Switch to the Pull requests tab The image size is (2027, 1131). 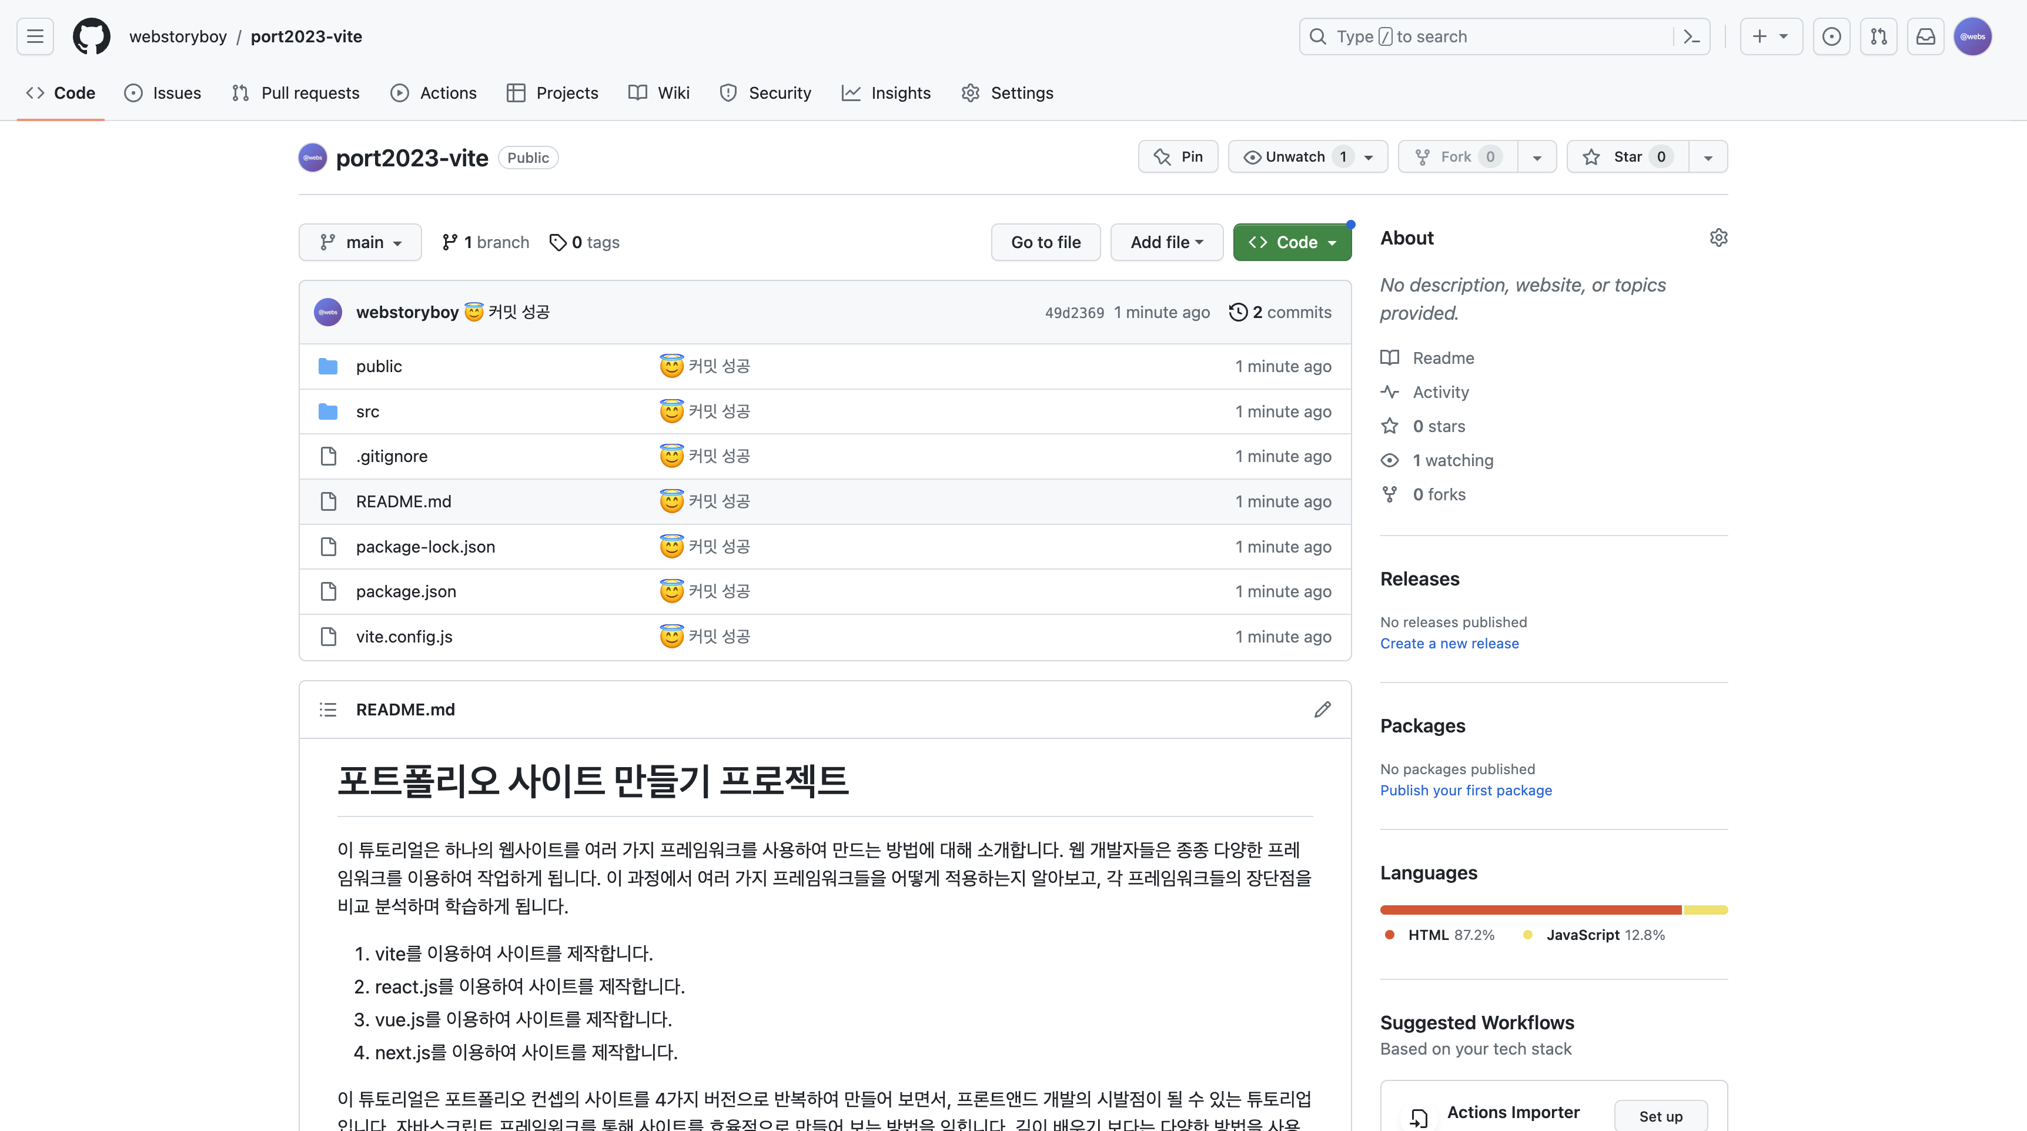295,93
